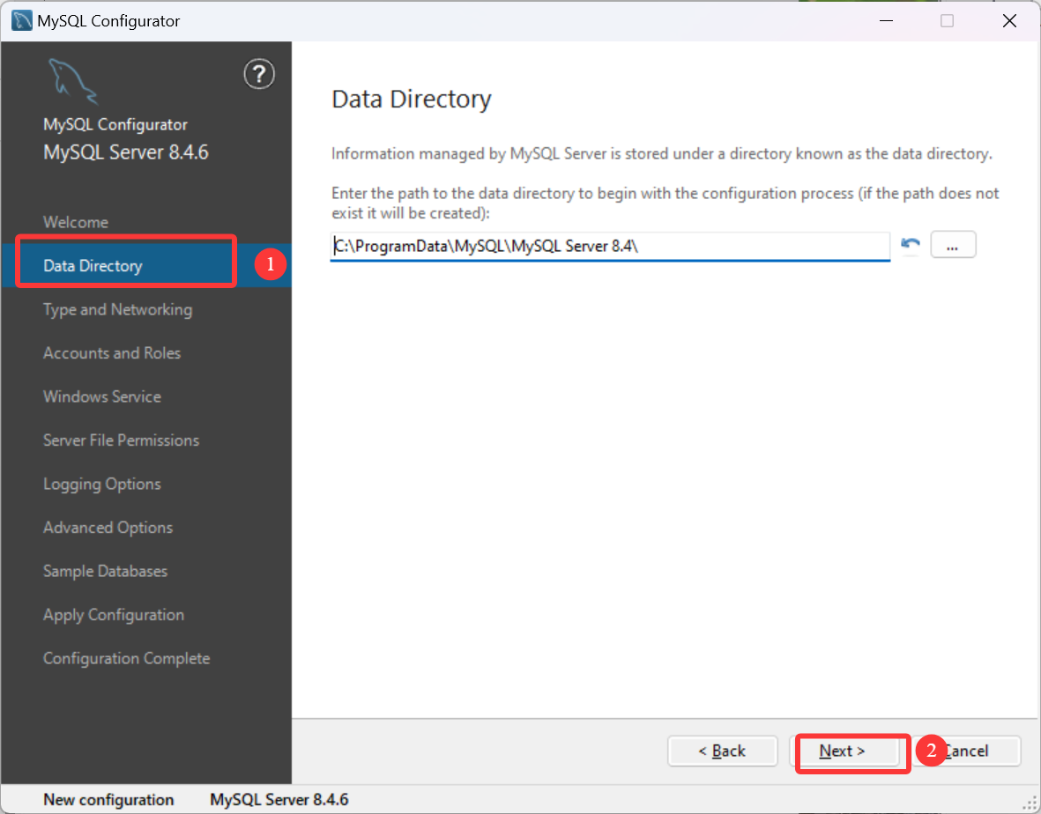
Task: Click the MySQL dolphin logo
Action: [x=73, y=82]
